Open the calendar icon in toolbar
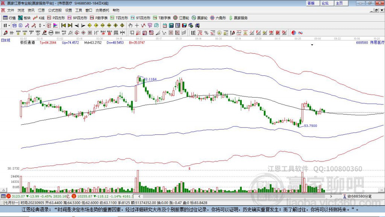 pos(165,26)
